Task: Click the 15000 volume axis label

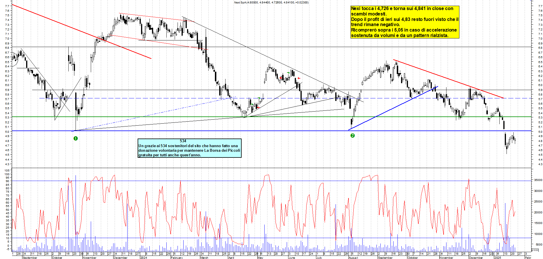Action: 538,223
